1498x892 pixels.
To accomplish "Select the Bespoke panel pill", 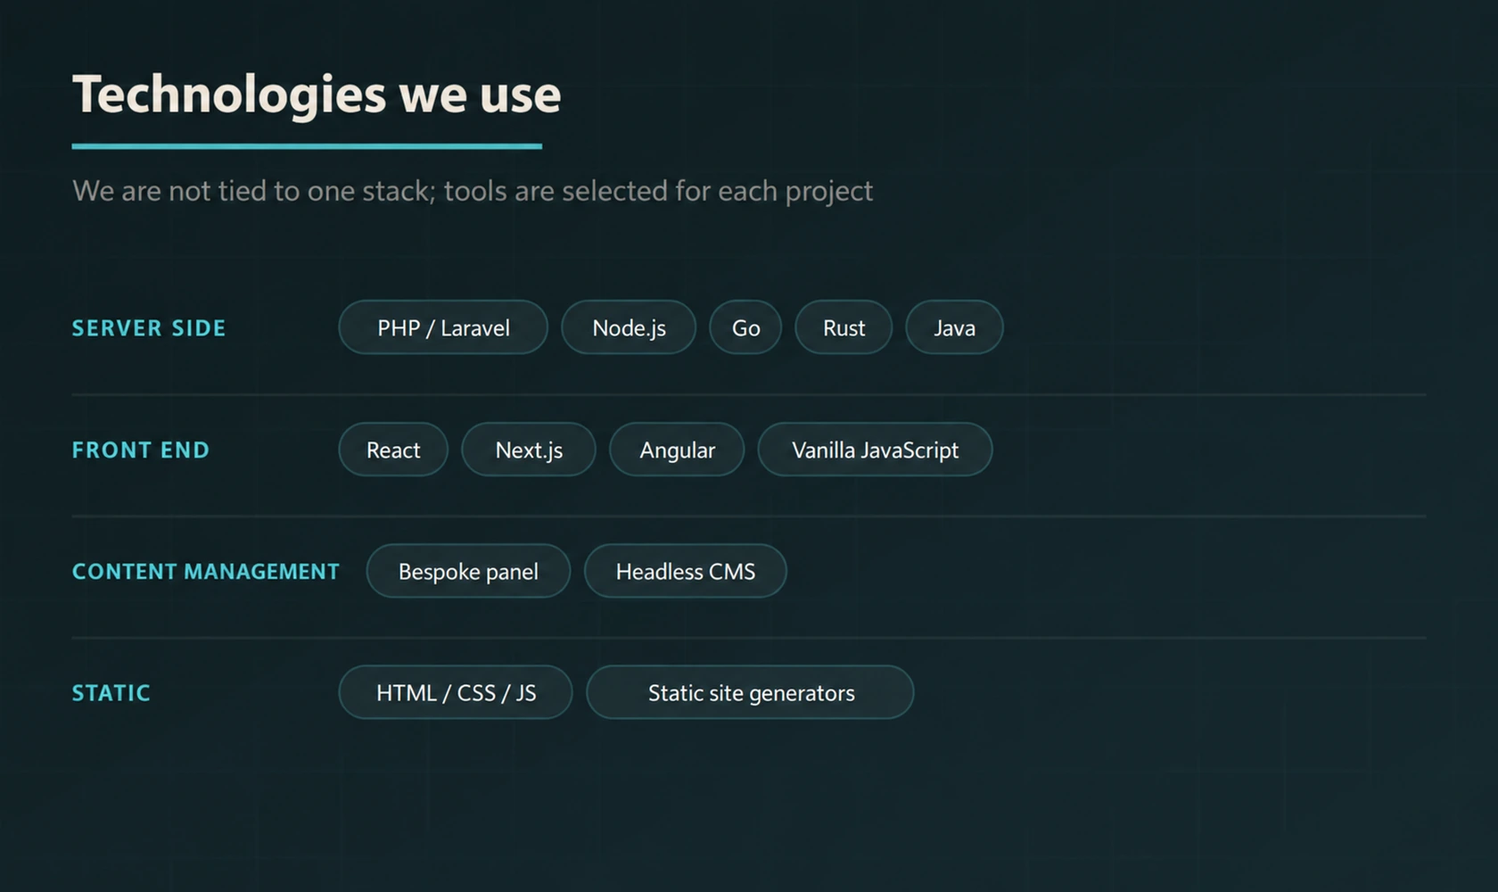I will (468, 571).
